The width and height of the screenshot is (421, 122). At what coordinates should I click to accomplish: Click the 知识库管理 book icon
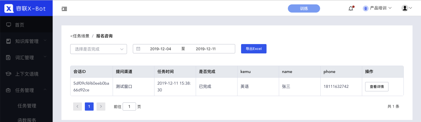tap(9, 41)
